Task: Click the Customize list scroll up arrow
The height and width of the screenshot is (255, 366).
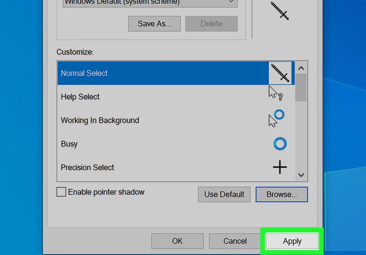Action: tap(301, 68)
